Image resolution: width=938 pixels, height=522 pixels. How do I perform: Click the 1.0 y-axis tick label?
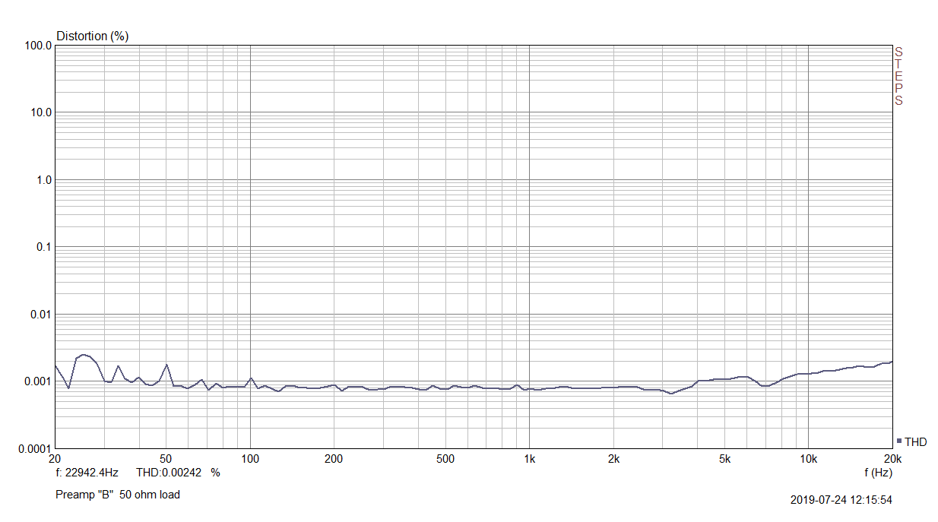pos(44,180)
